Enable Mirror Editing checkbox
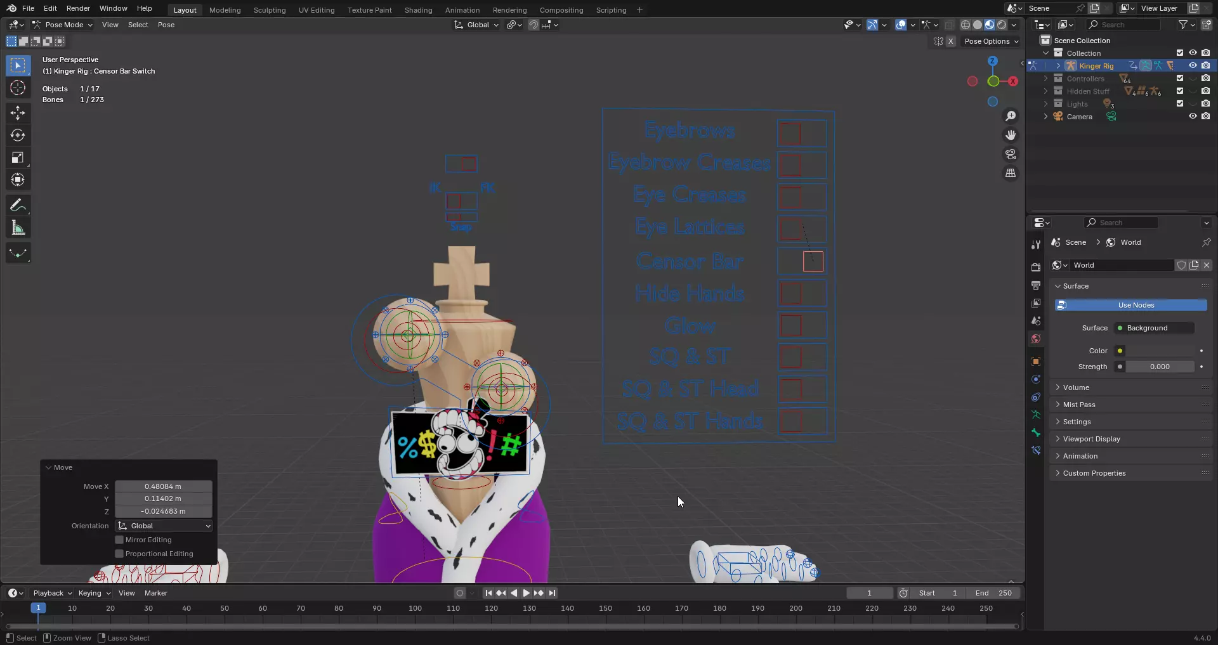 pos(119,540)
